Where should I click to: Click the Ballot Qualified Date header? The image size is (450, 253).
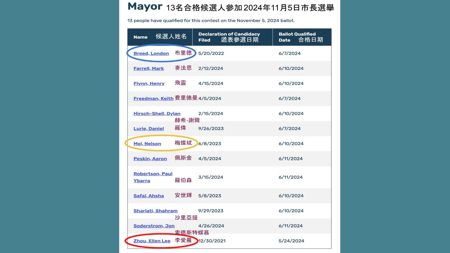point(297,37)
